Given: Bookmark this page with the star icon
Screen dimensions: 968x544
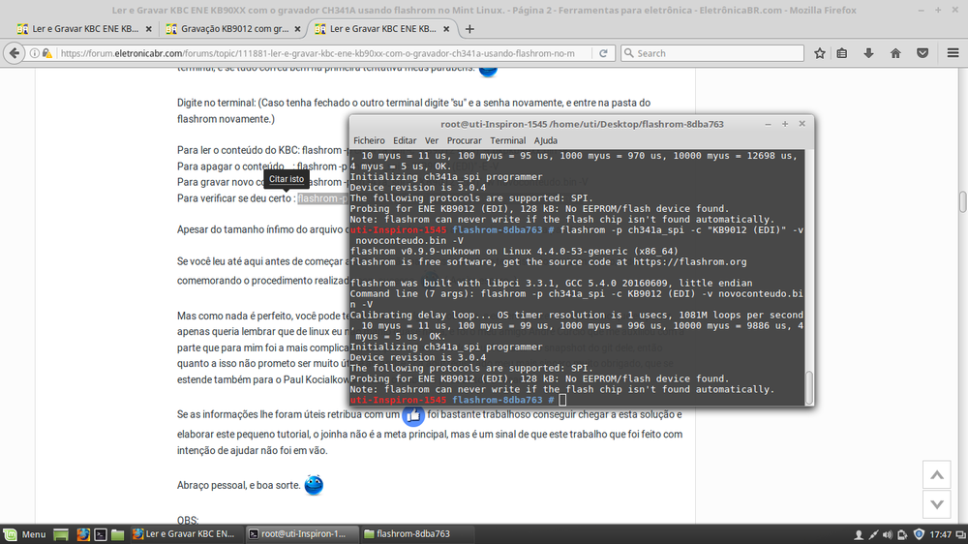Looking at the screenshot, I should 820,53.
